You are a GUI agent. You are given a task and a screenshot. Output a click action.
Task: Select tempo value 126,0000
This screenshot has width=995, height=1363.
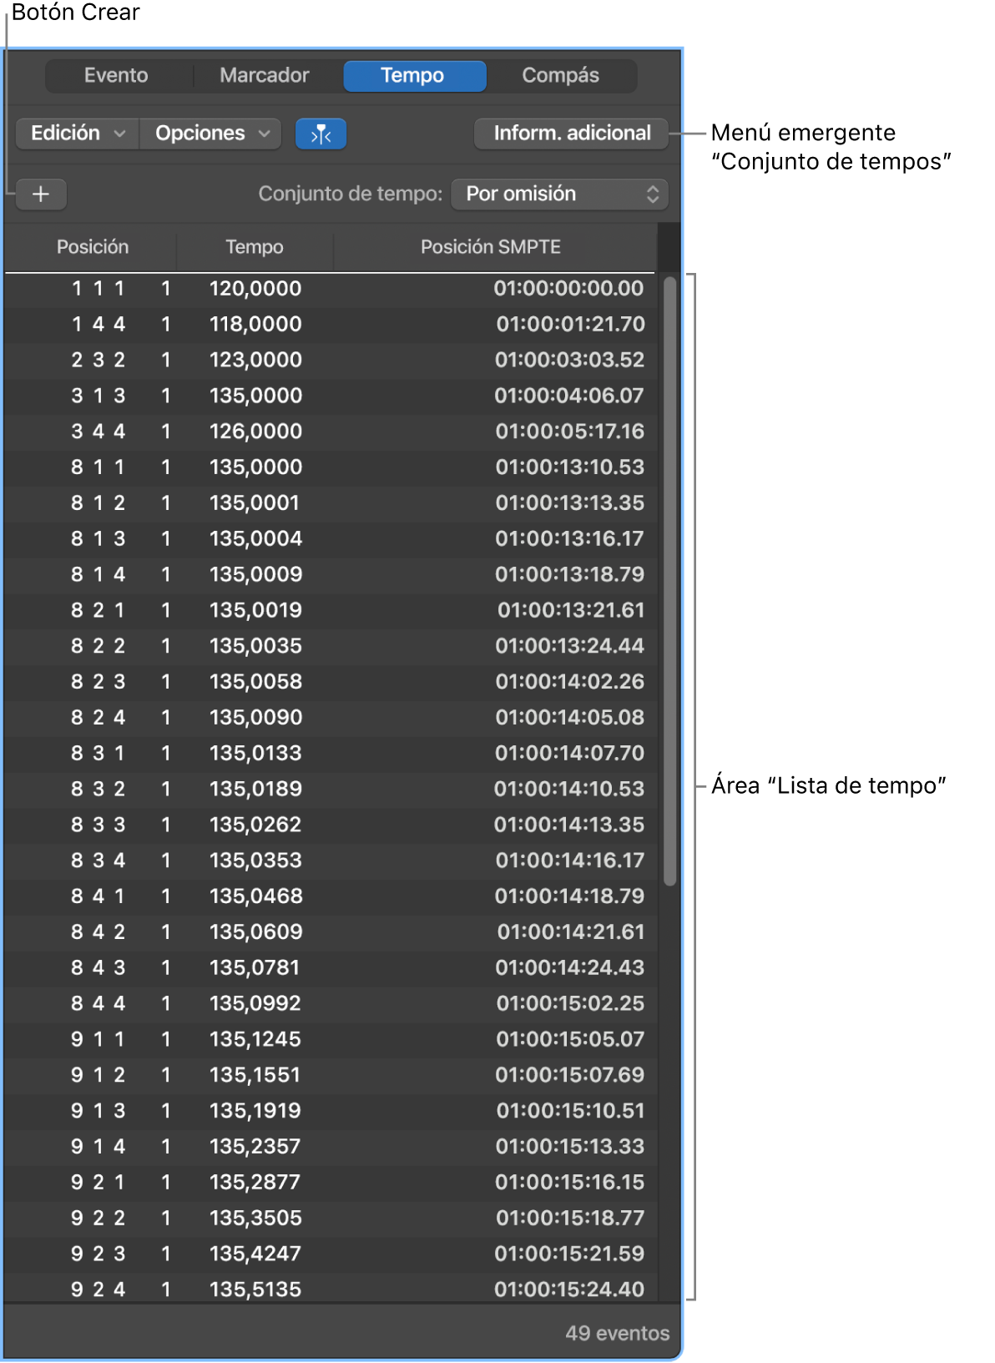click(x=255, y=432)
